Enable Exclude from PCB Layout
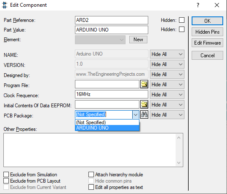 pos(6,181)
